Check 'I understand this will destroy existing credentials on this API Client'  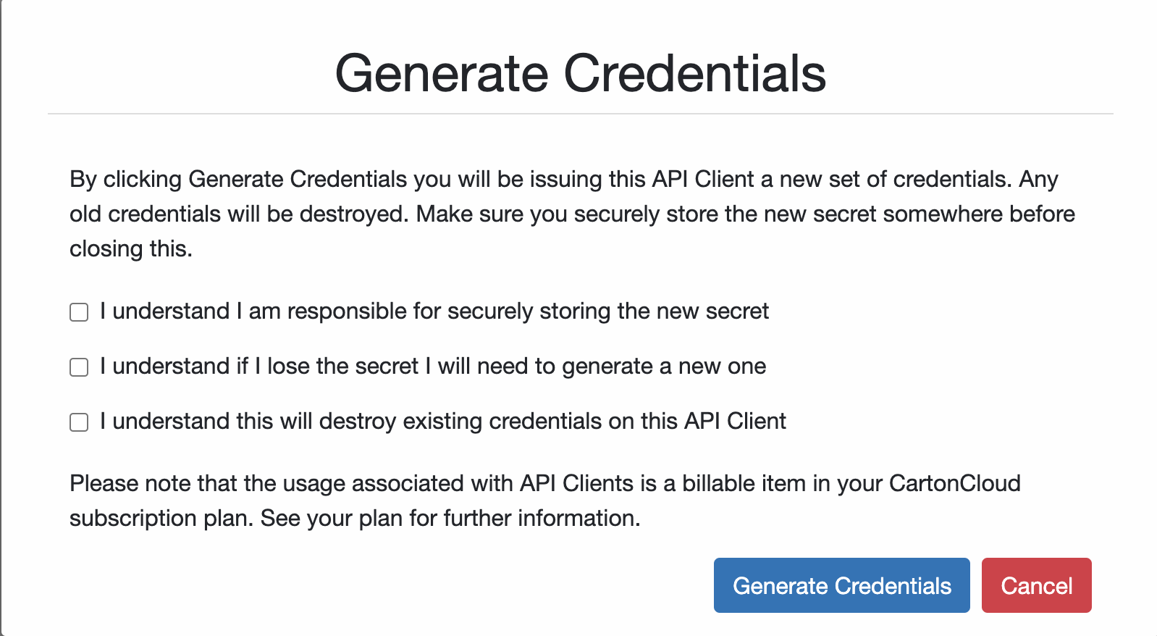77,422
